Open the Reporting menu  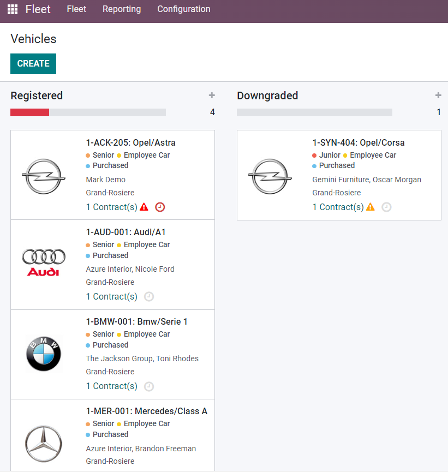point(122,9)
